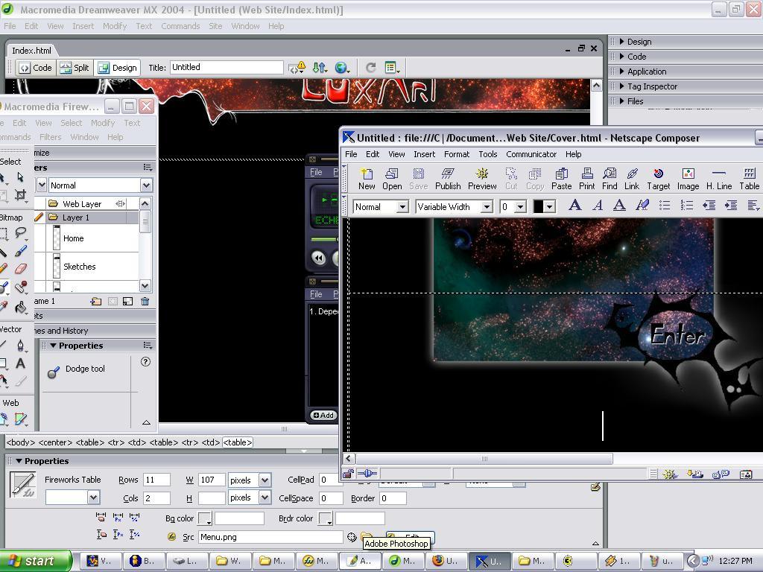Preview the page in Netscape Composer
Image resolution: width=763 pixels, height=572 pixels.
(x=482, y=179)
